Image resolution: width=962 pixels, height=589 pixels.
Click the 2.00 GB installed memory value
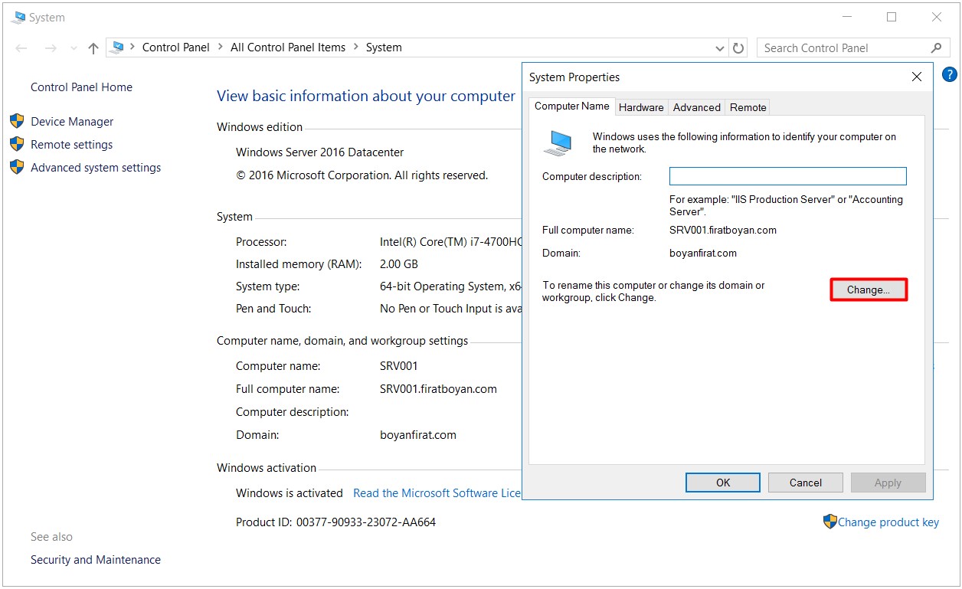tap(399, 264)
